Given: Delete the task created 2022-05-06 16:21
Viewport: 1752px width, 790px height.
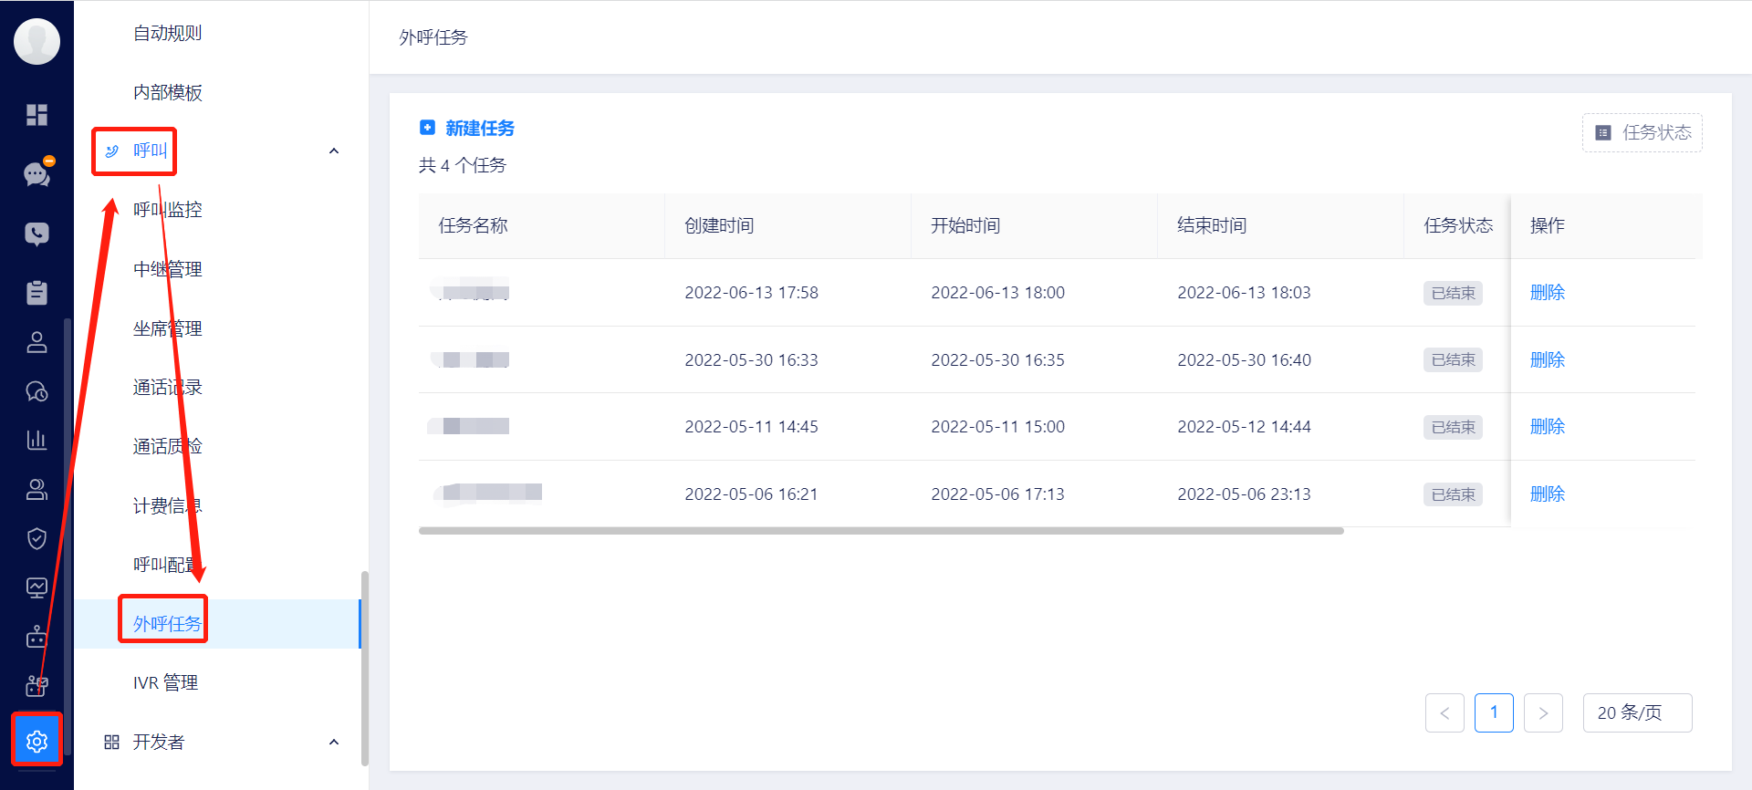Looking at the screenshot, I should click(x=1548, y=494).
